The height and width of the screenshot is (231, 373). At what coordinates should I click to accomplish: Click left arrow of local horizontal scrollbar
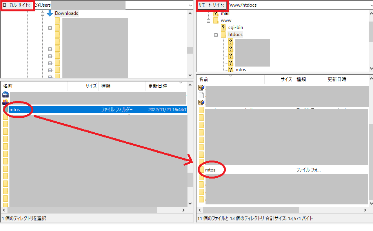coord(4,210)
